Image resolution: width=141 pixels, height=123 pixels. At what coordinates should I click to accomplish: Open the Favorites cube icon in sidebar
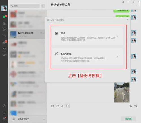(x=4, y=30)
